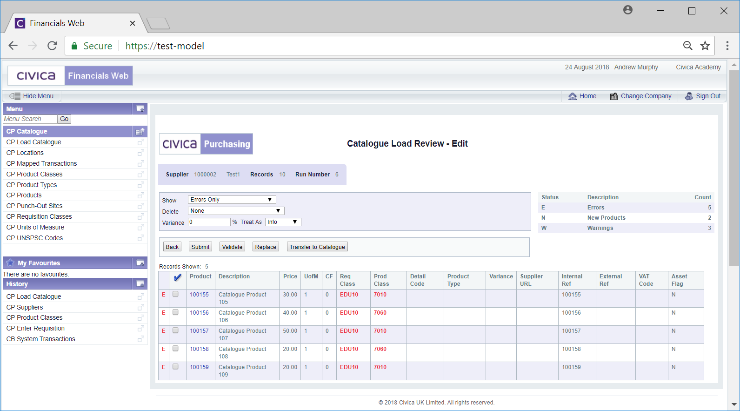The image size is (740, 411).
Task: Tick the checkbox for product 100155
Action: 175,294
